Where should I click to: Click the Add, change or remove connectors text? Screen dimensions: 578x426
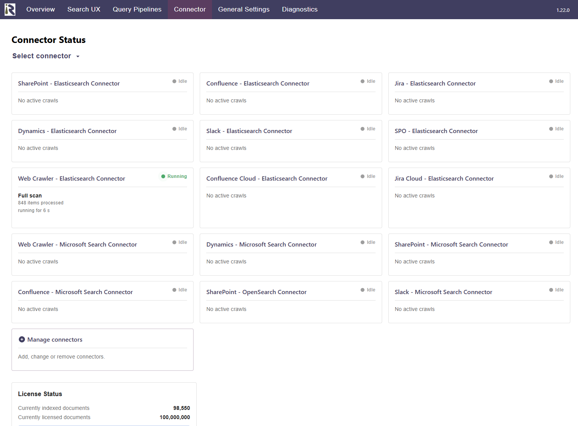[61, 357]
